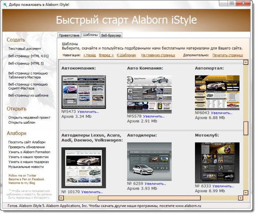257x215 pixels.
Task: Open the Автокомпания template thumbnail №5473
Action: [84, 92]
